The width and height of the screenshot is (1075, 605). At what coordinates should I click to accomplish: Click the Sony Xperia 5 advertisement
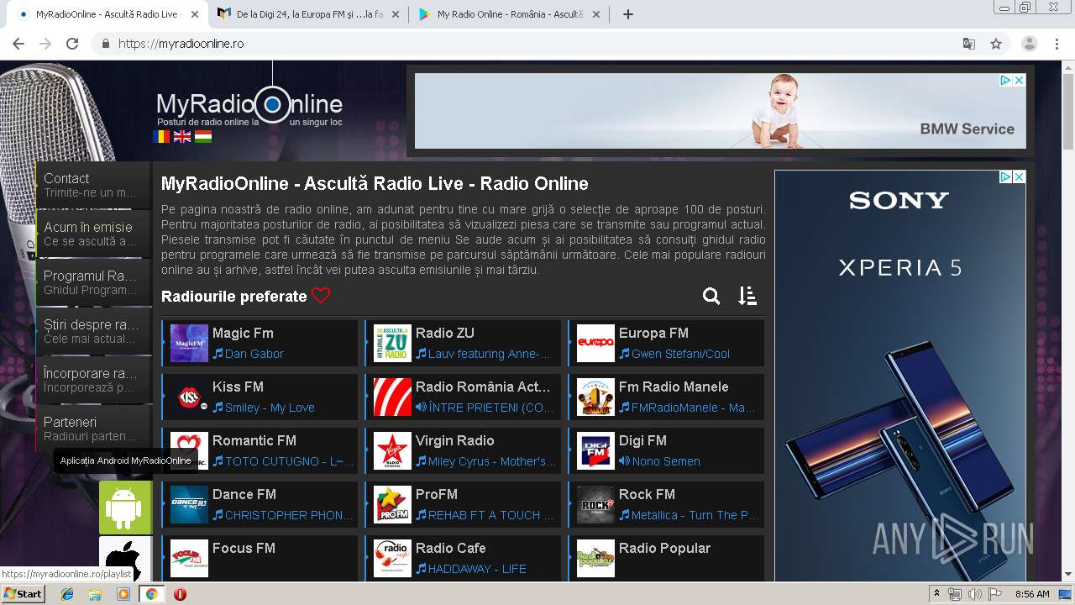[899, 376]
